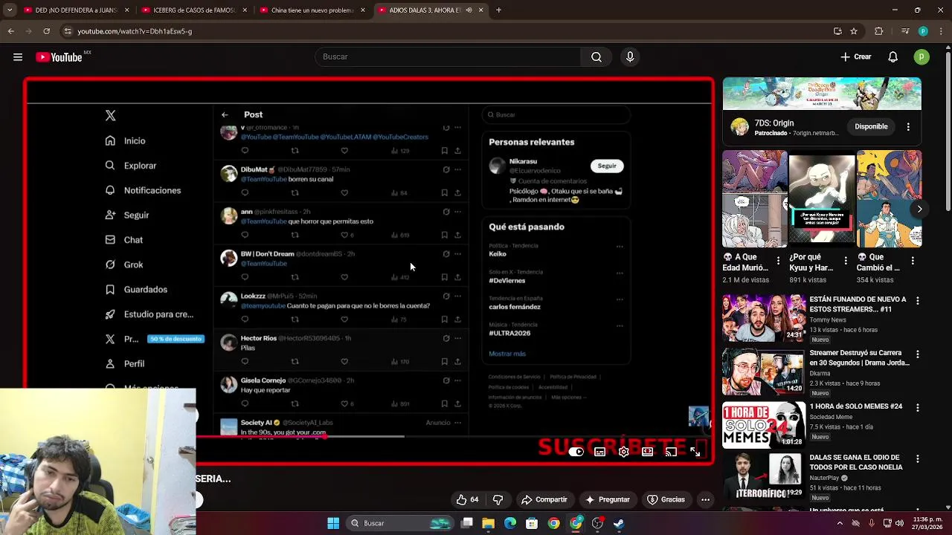The width and height of the screenshot is (952, 535).
Task: Open the Chrome three-dot menu
Action: coord(941,31)
